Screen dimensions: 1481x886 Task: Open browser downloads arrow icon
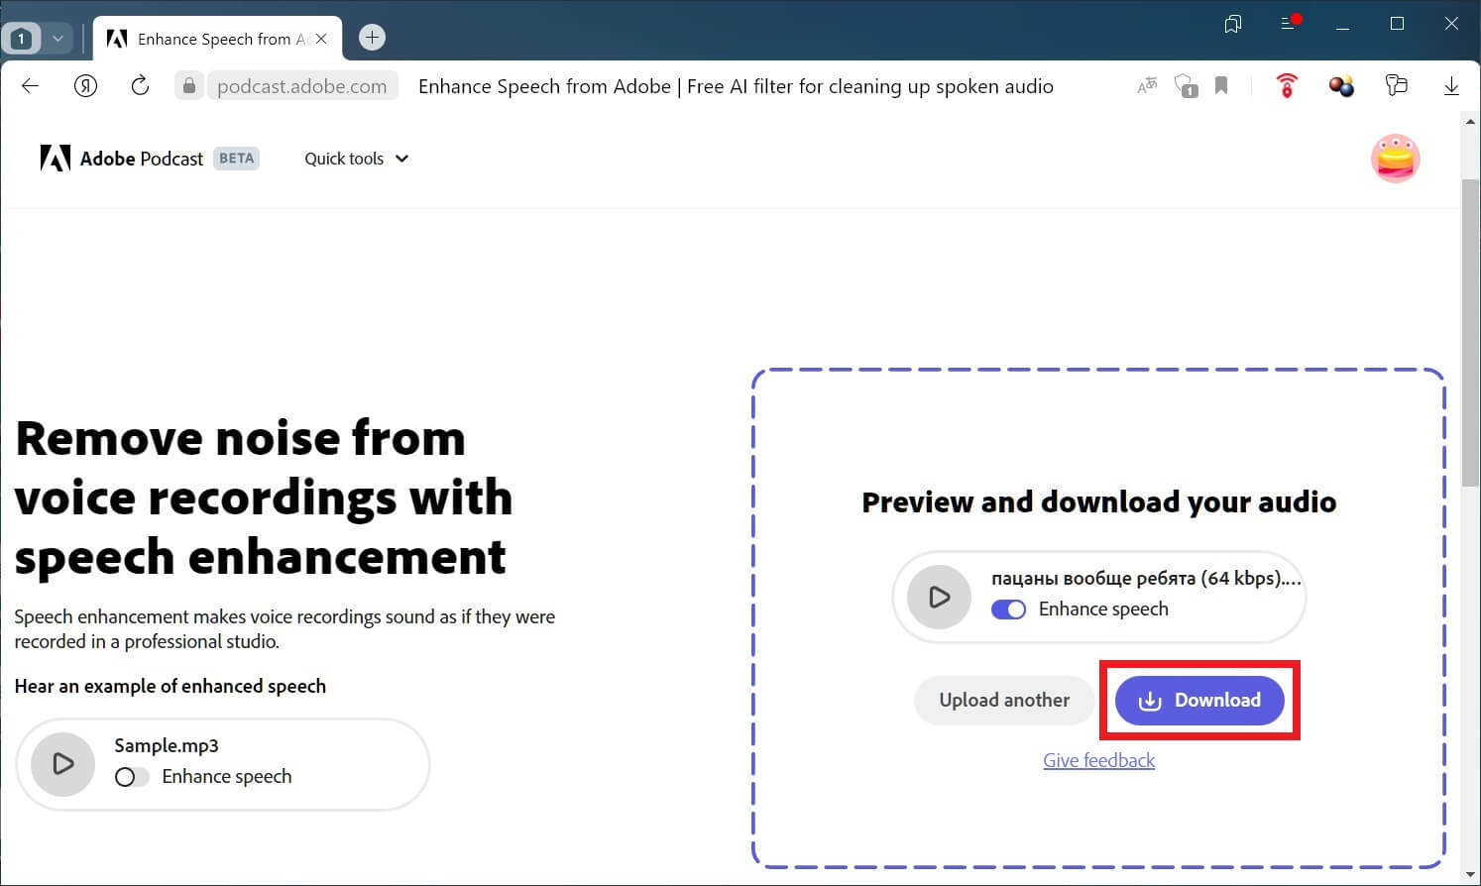(x=1451, y=86)
